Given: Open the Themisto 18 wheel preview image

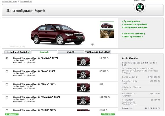Looking at the screenshot, I should (x=83, y=101).
